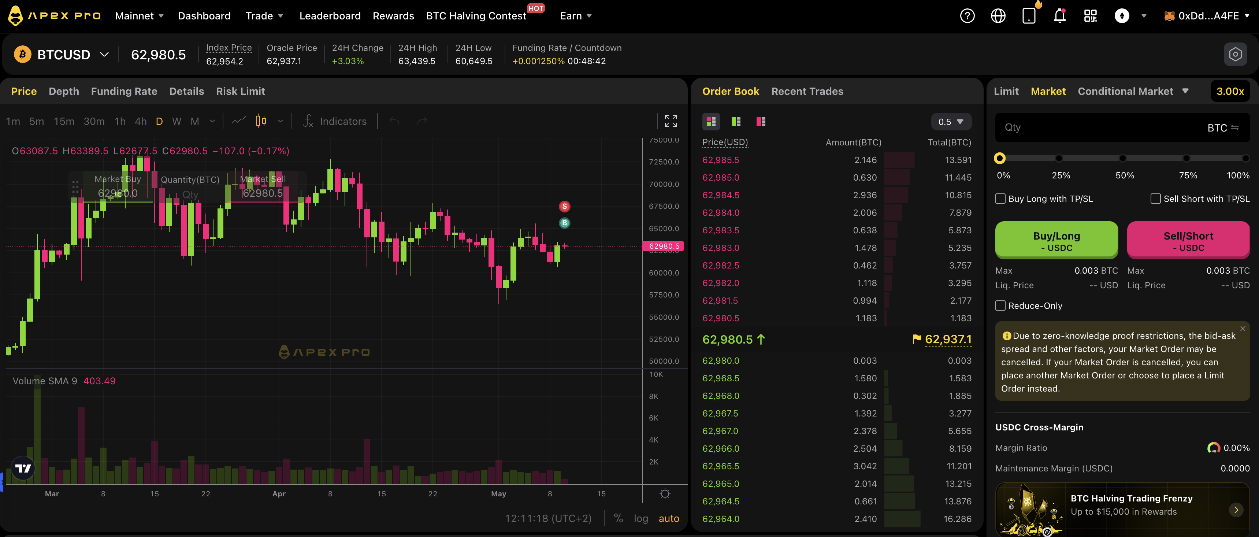Open the QR code mobile download icon
1259x537 pixels.
[1090, 16]
